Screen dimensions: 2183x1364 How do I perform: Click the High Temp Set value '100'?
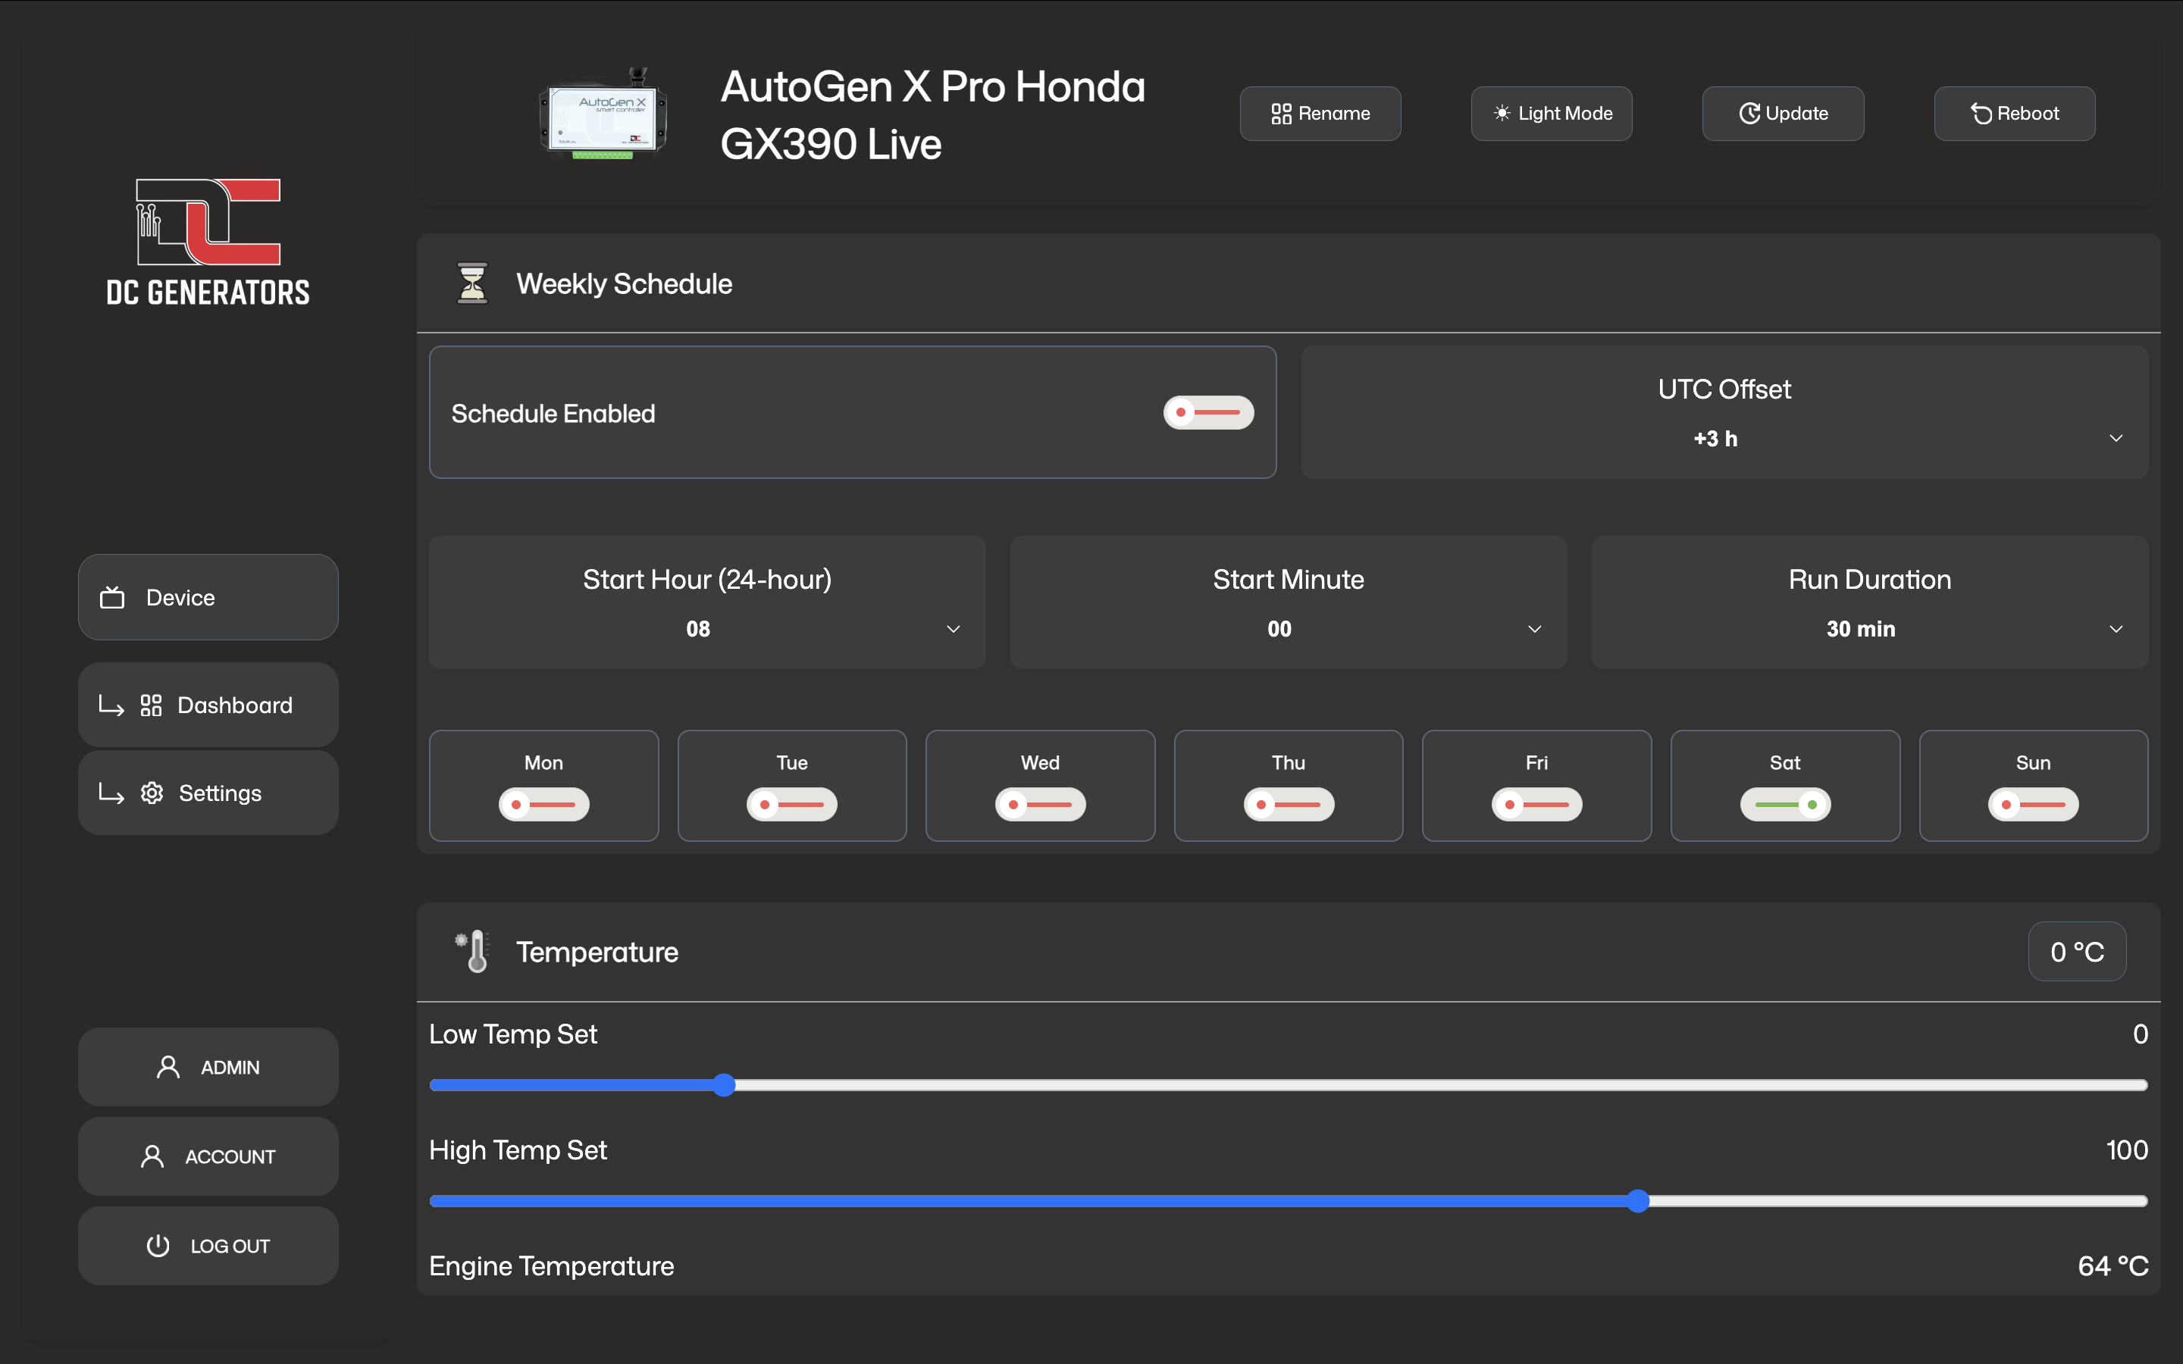(x=2126, y=1150)
